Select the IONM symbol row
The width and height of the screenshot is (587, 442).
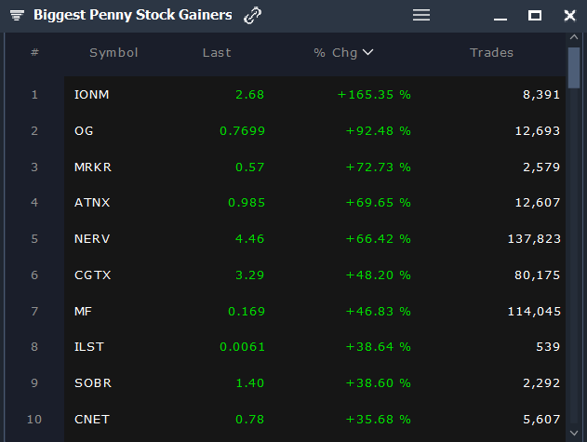coord(314,94)
